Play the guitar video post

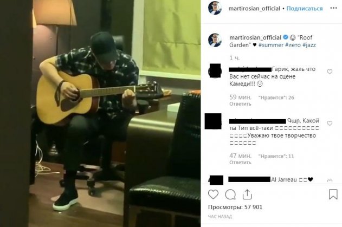[x=100, y=113]
